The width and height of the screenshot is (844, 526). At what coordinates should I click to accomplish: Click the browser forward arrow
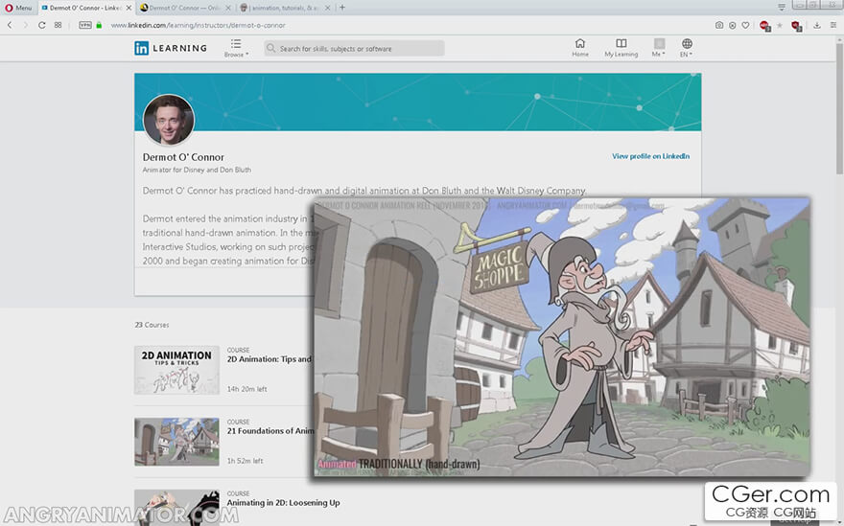(25, 25)
